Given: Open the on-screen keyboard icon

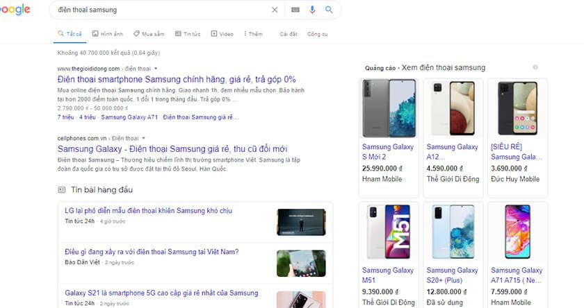Looking at the screenshot, I should coord(295,10).
